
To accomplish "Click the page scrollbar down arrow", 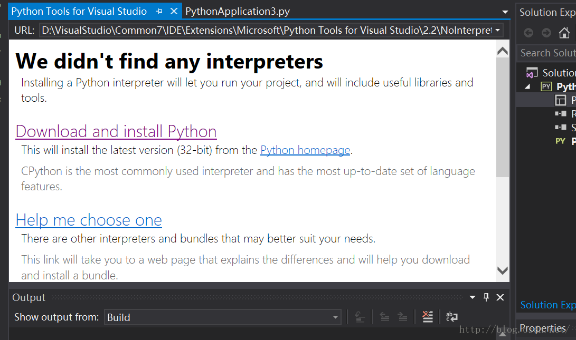I will coord(502,270).
